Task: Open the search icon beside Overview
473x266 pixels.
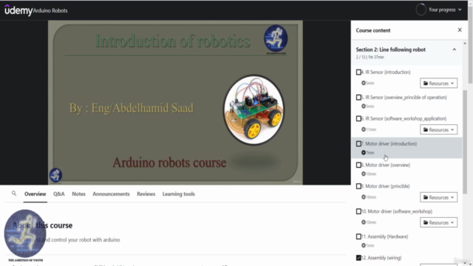Action: 14,194
